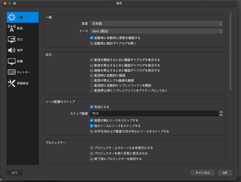
Task: Open the 出力 settings tab label
Action: [x=20, y=39]
